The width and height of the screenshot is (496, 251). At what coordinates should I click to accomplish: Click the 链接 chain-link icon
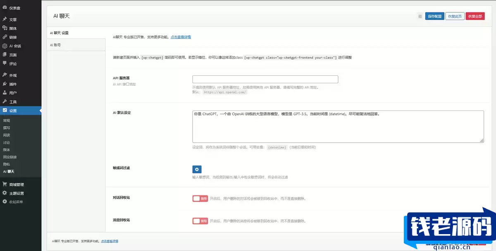tap(5, 37)
